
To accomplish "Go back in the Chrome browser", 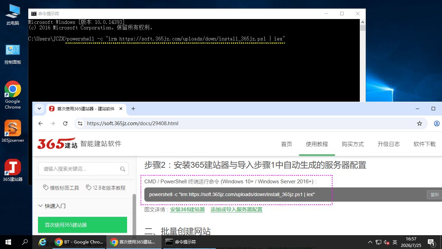I will point(40,123).
